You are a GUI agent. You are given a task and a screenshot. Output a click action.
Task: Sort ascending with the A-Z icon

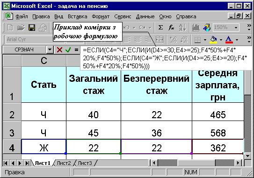coord(182,28)
